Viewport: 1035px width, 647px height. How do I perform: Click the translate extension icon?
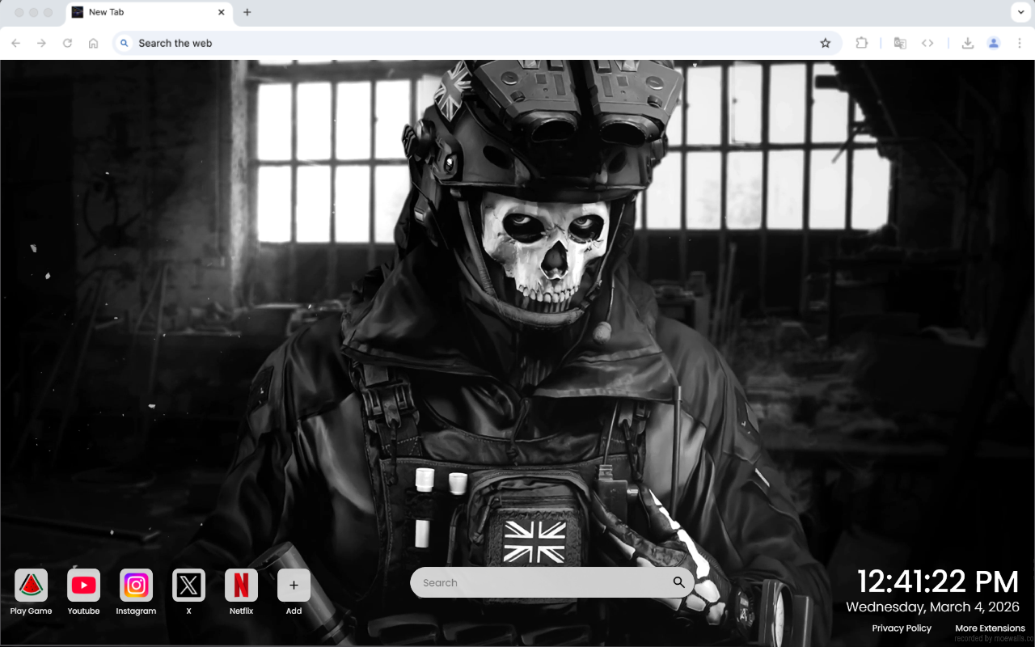point(900,43)
